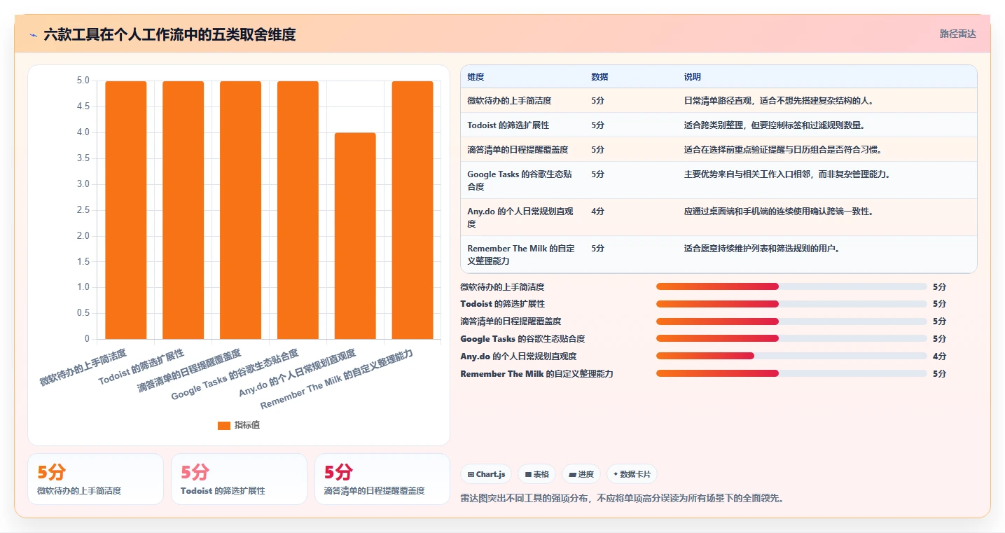Open the 滴答清单的日程提醒覆盖度 5分 data card
Screen dimensions: 1005x533
(x=382, y=479)
